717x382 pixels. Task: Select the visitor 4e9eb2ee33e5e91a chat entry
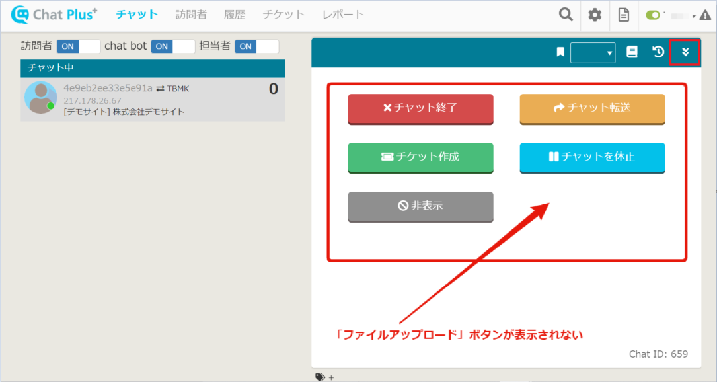pos(153,99)
